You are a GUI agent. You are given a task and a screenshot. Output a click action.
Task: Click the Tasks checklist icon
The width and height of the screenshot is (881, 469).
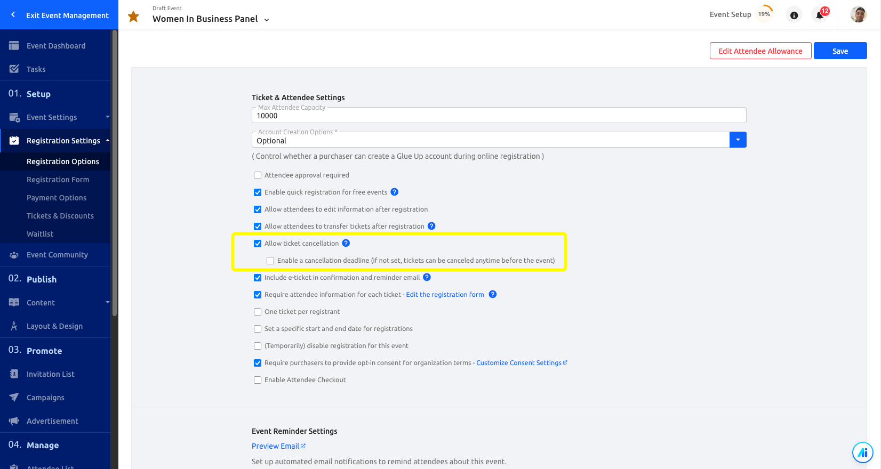(14, 69)
